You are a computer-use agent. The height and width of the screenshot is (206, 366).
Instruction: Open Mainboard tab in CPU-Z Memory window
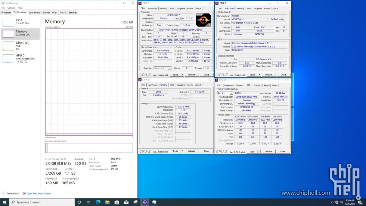click(152, 85)
